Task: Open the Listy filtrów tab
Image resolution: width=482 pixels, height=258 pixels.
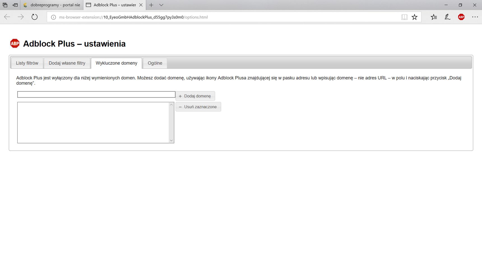Action: tap(27, 63)
